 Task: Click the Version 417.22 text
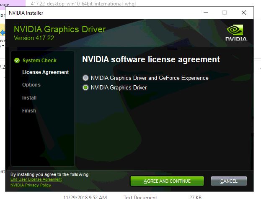pyautogui.click(x=34, y=38)
